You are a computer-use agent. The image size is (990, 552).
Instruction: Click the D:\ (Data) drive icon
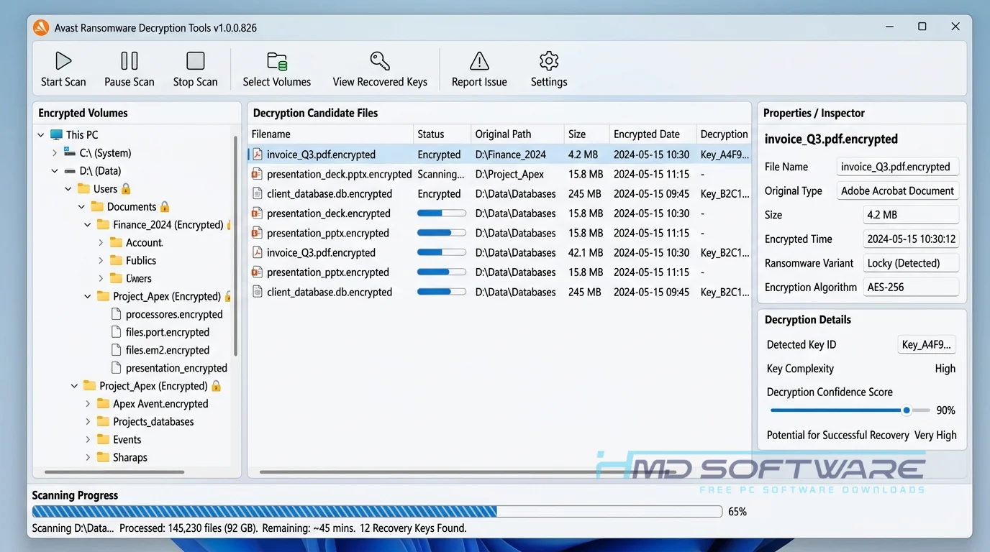click(70, 171)
